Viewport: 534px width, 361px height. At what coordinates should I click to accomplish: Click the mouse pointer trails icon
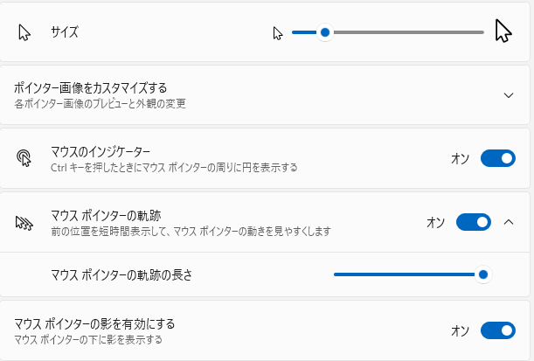click(x=24, y=222)
